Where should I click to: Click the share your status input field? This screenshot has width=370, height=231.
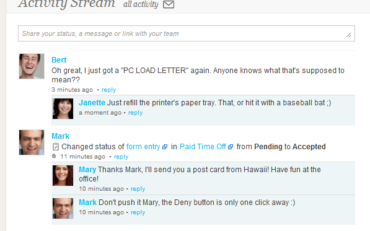point(187,33)
